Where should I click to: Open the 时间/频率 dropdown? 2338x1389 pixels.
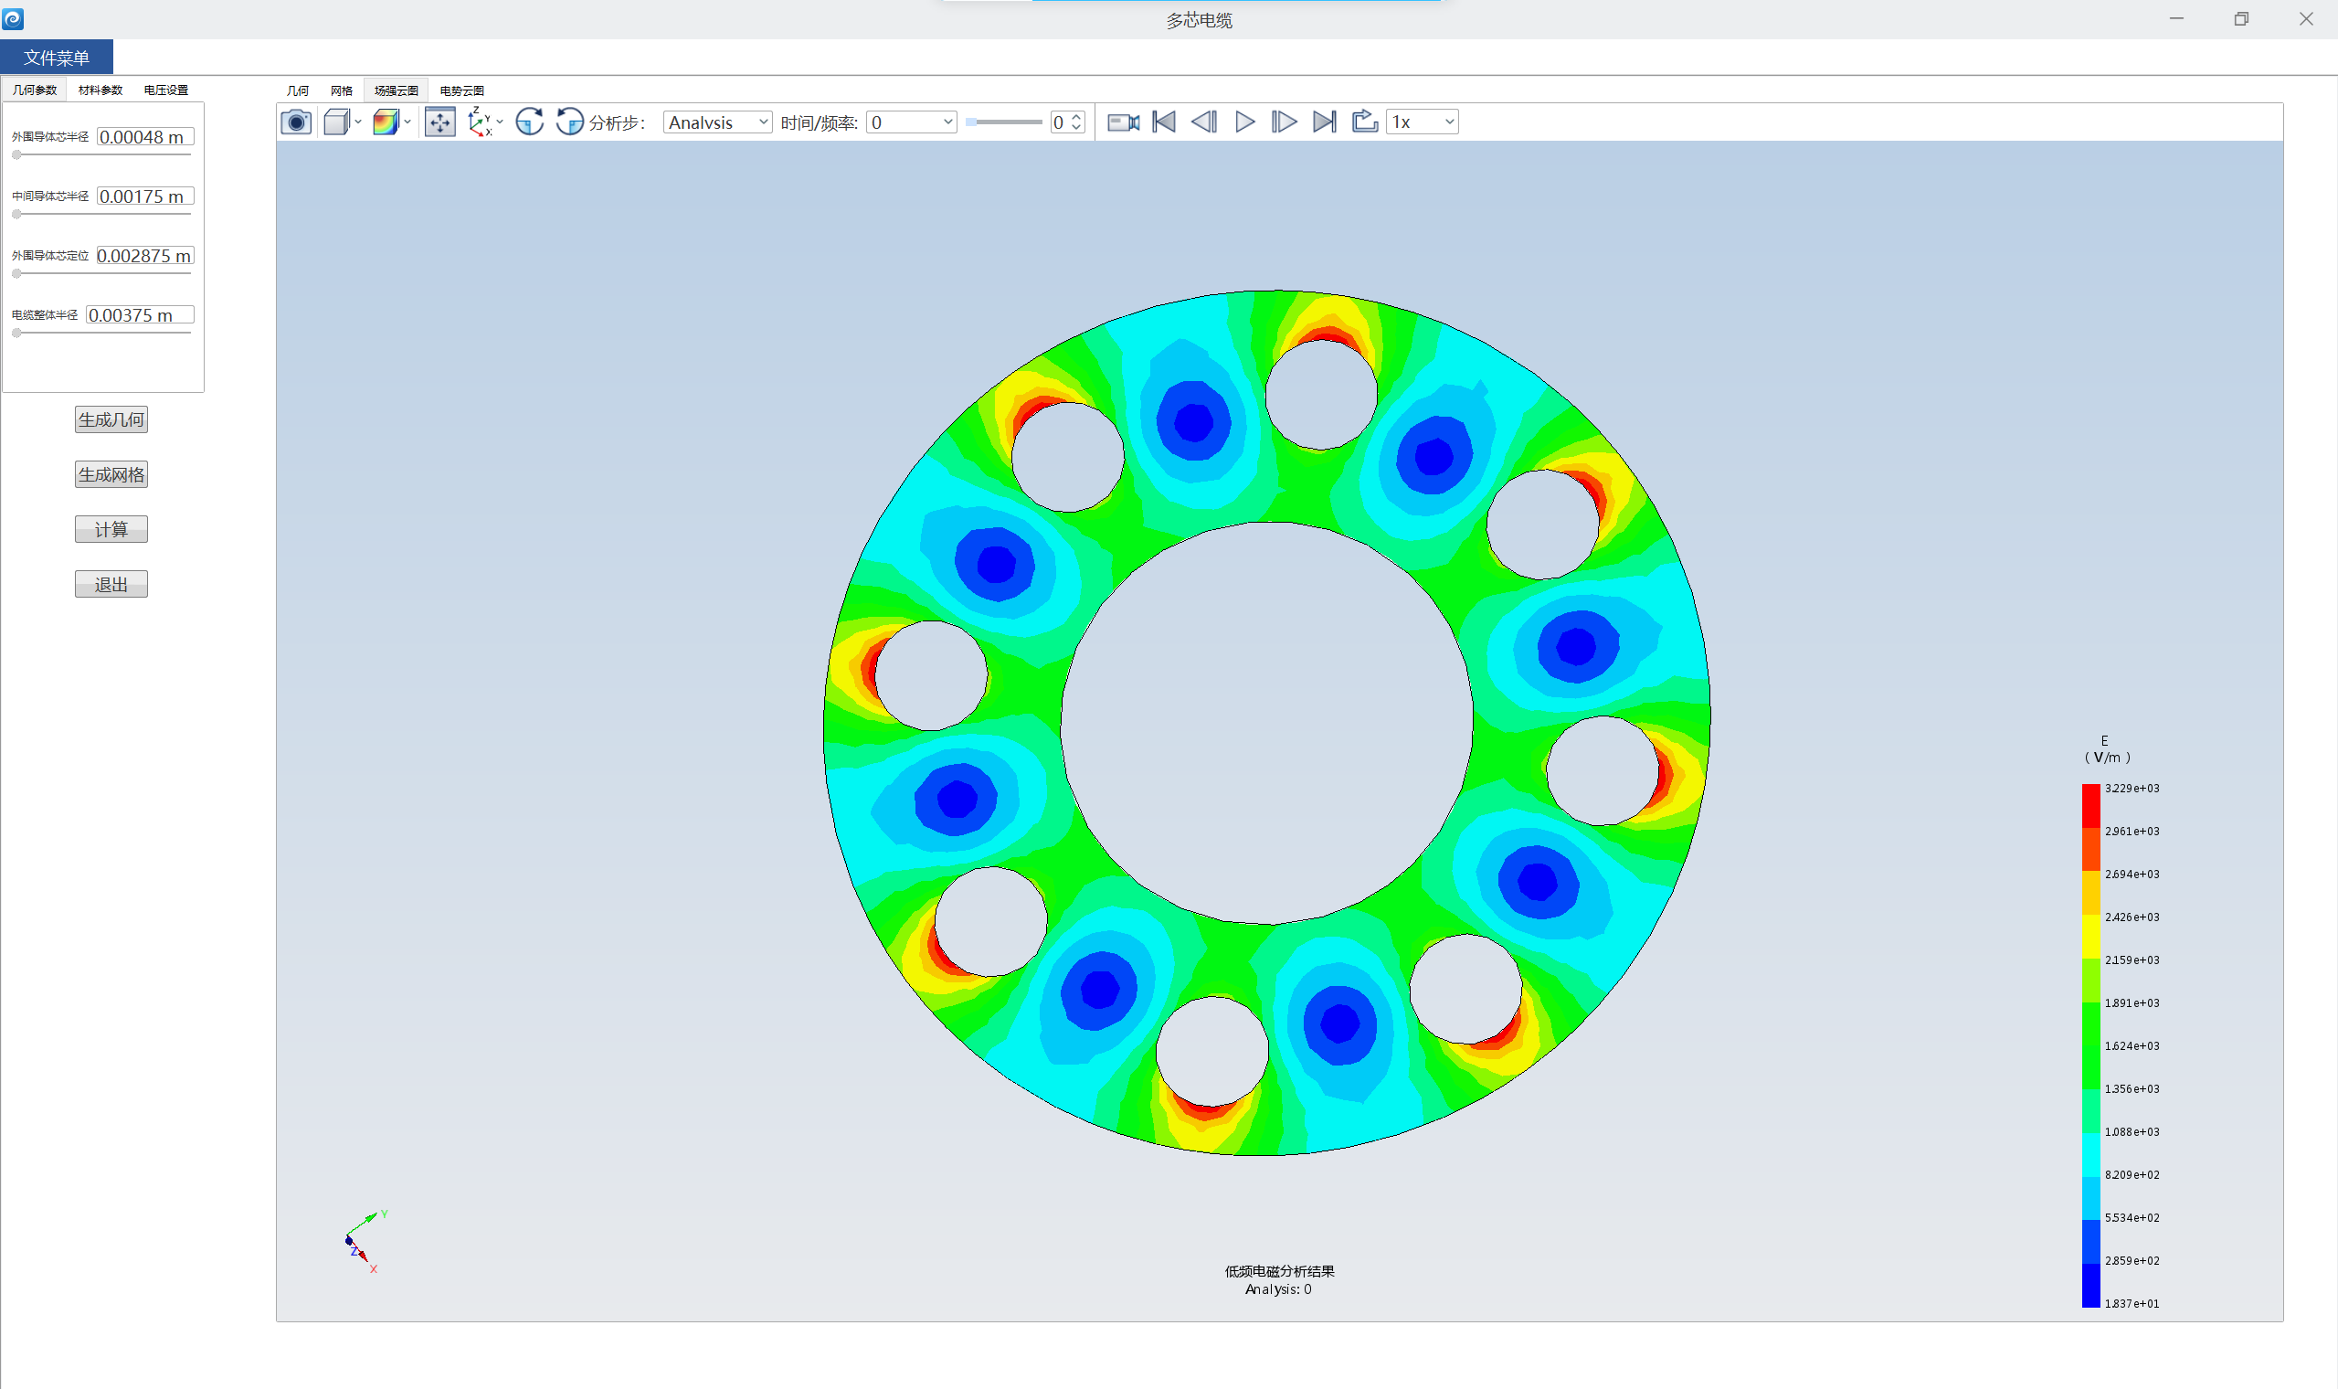(911, 122)
